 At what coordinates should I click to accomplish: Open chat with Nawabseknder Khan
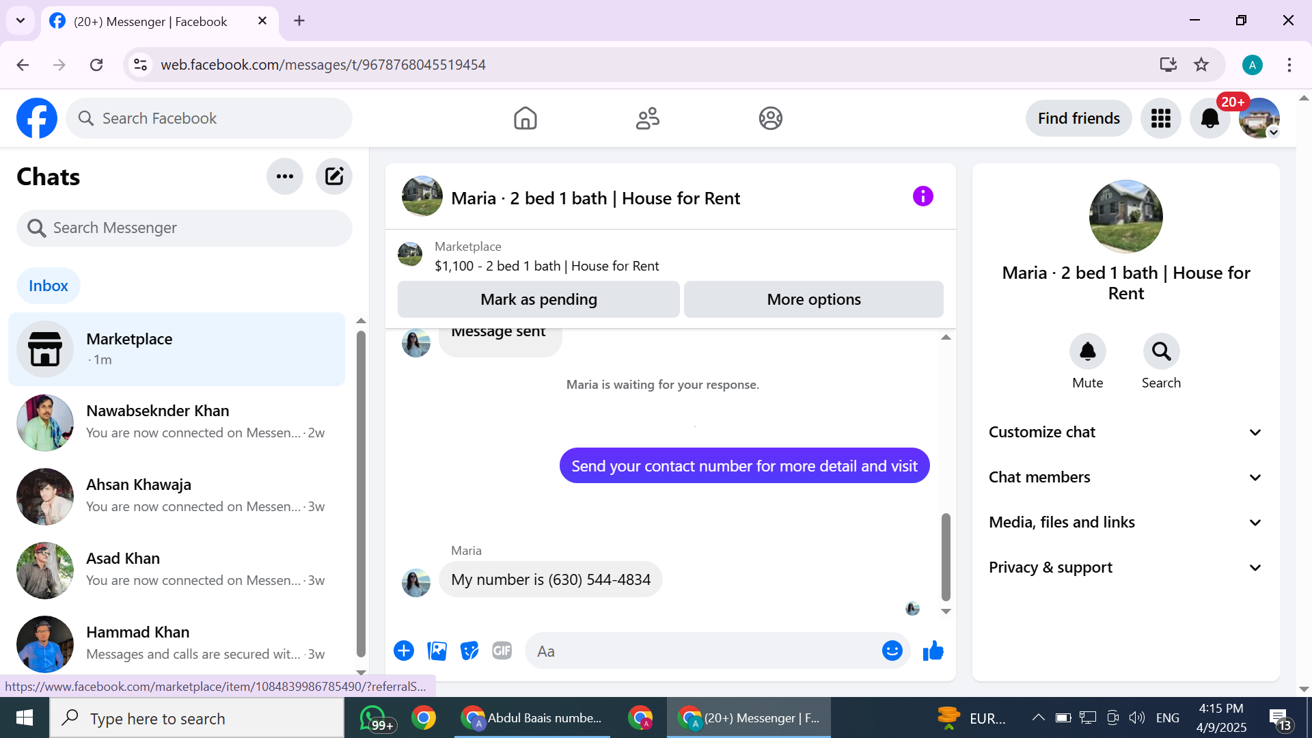(x=176, y=422)
